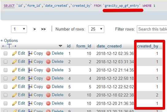Open the Number of rows dropdown
The height and width of the screenshot is (112, 167).
[96, 29]
